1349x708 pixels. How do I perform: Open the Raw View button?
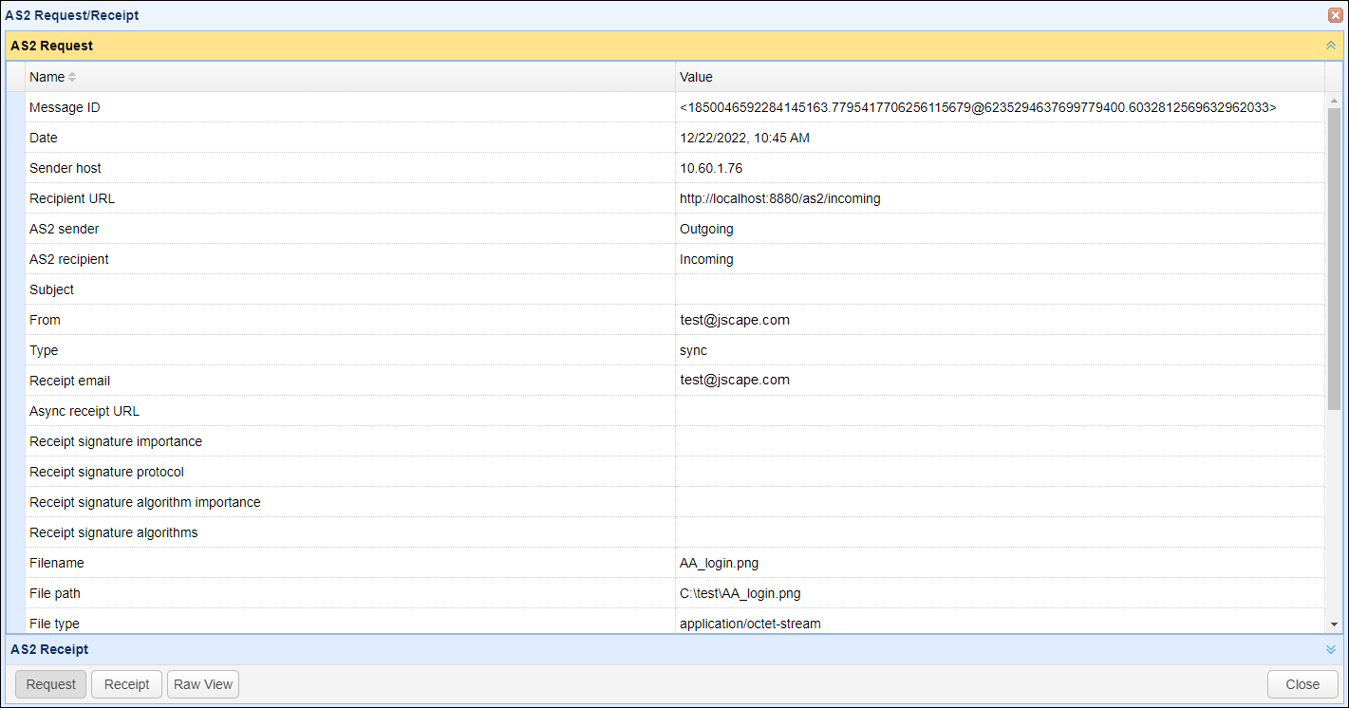point(203,684)
